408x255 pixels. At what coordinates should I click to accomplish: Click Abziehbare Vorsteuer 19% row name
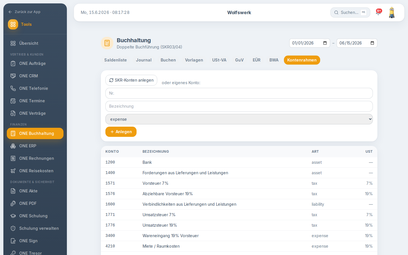(x=168, y=194)
